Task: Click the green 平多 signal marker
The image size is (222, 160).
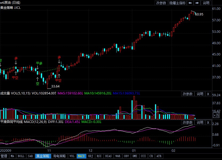Action: click(x=39, y=63)
